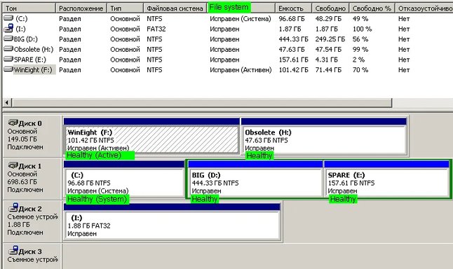Viewport: 453px width, 269px height.
Task: Click the removable disk icon of Диск 2
Action: [x=13, y=207]
